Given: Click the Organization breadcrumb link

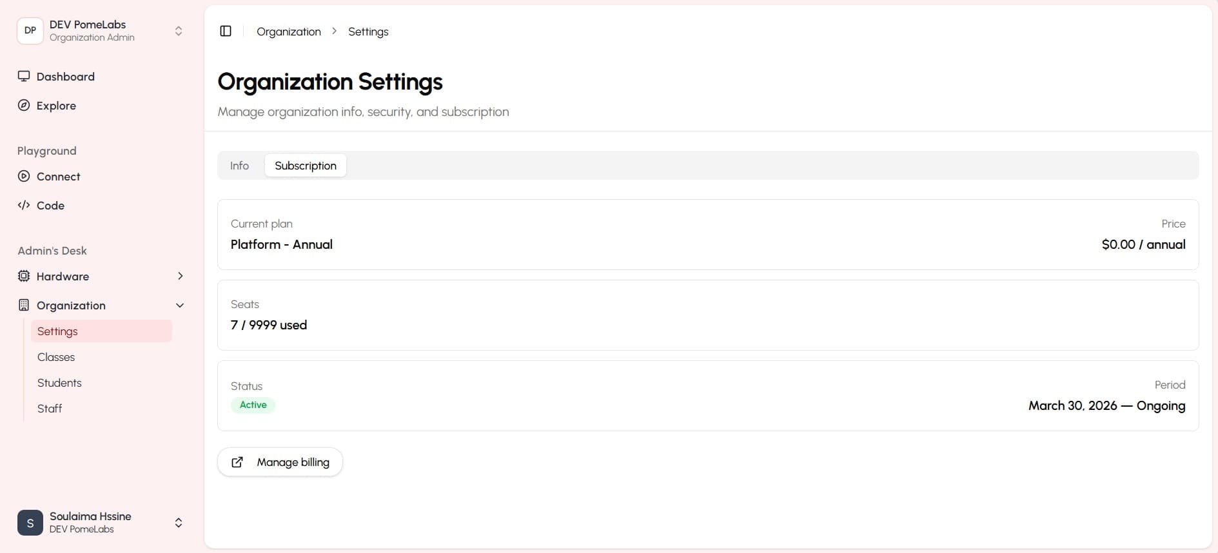Looking at the screenshot, I should (x=288, y=32).
